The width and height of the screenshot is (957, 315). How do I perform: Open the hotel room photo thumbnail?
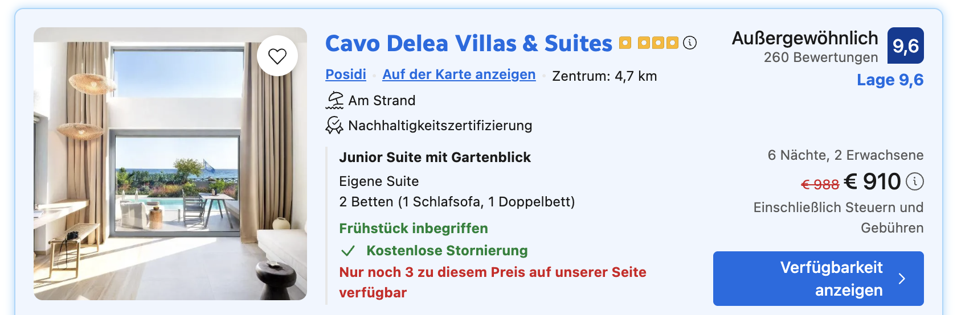(x=170, y=164)
